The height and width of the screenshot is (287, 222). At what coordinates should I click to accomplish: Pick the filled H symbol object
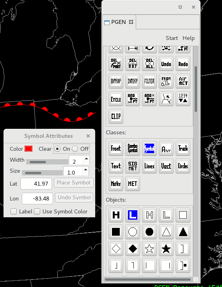116,215
